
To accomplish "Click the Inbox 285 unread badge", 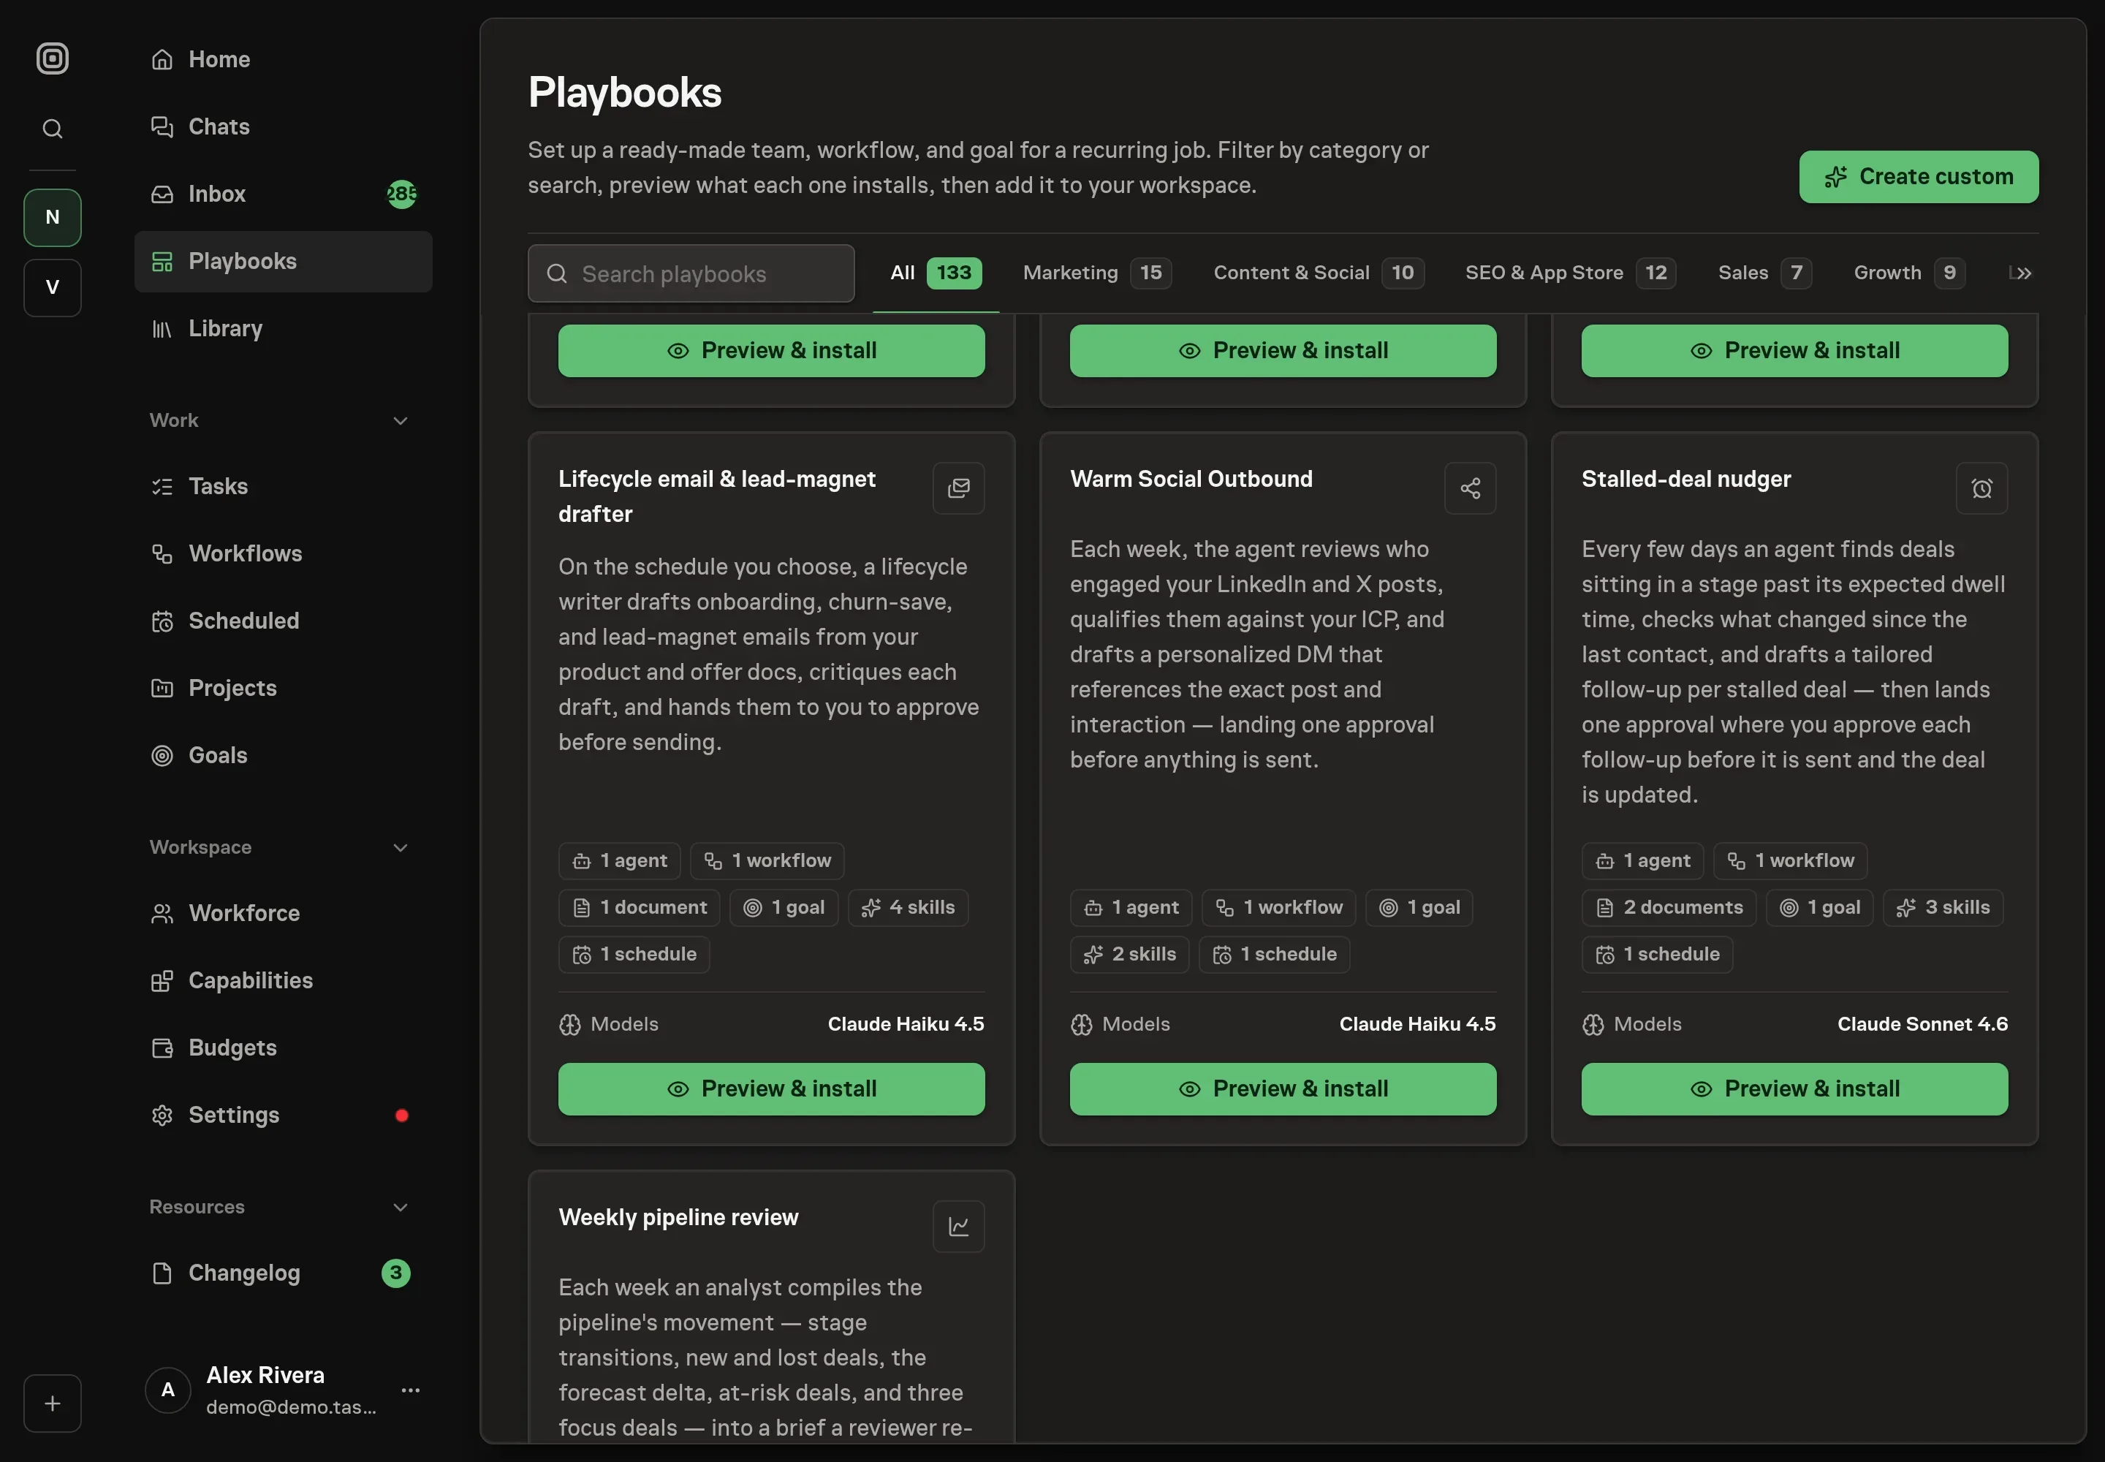I will (x=401, y=194).
